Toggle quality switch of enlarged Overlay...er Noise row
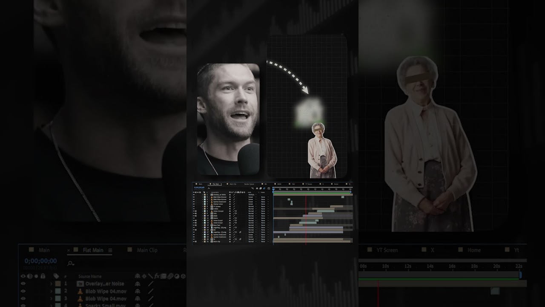The height and width of the screenshot is (307, 545). click(151, 284)
